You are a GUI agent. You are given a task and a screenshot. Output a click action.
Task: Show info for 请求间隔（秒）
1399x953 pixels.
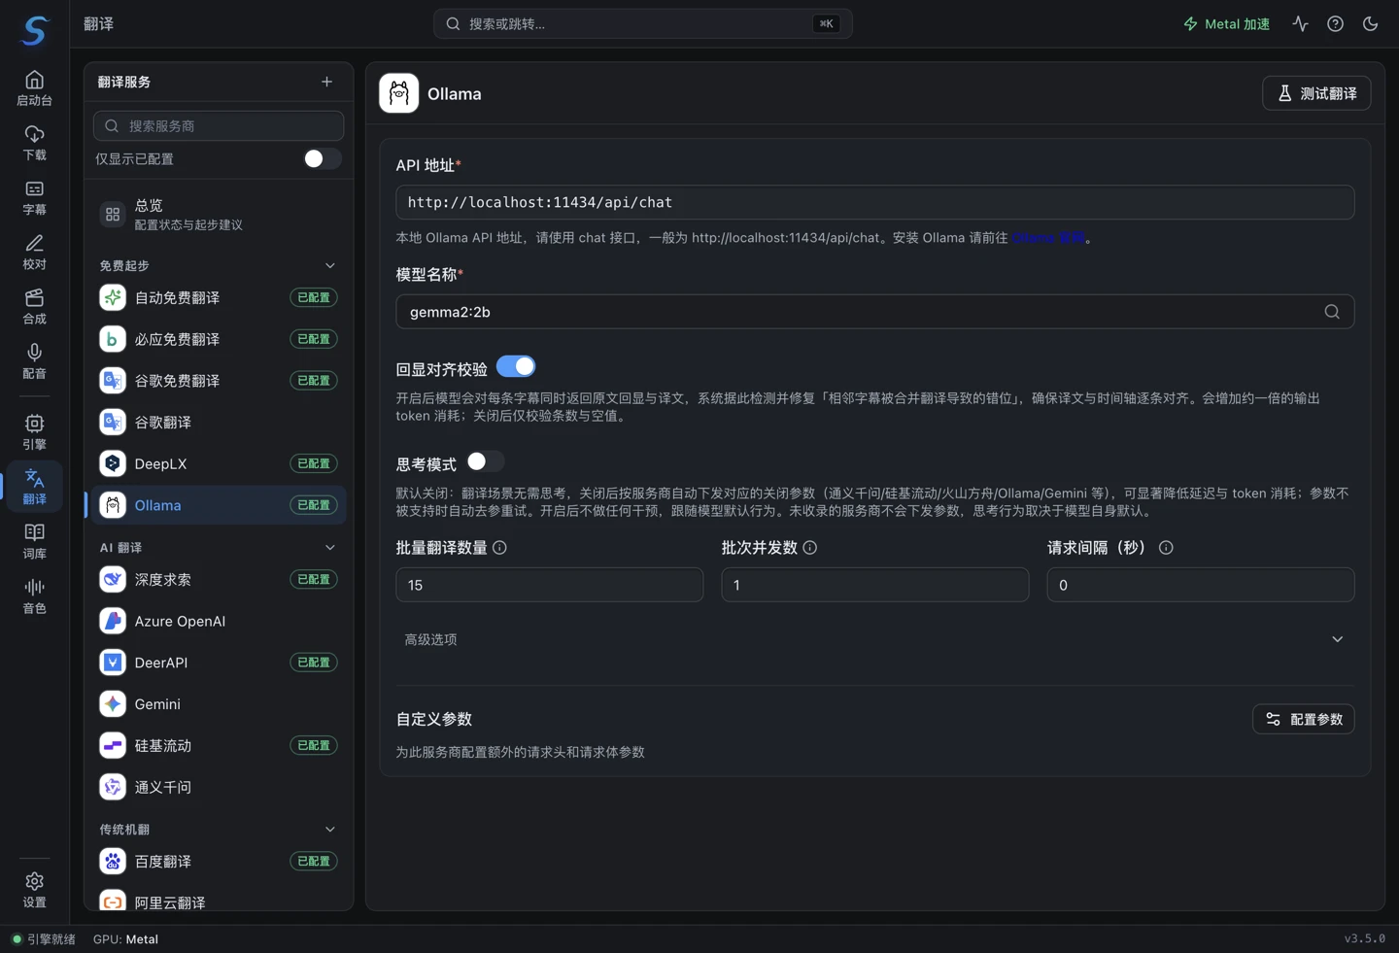[x=1166, y=548]
